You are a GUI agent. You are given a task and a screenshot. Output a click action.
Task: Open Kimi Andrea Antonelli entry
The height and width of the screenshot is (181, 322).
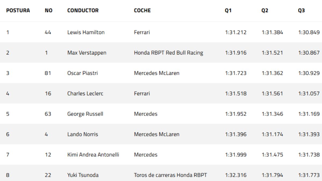pos(93,155)
